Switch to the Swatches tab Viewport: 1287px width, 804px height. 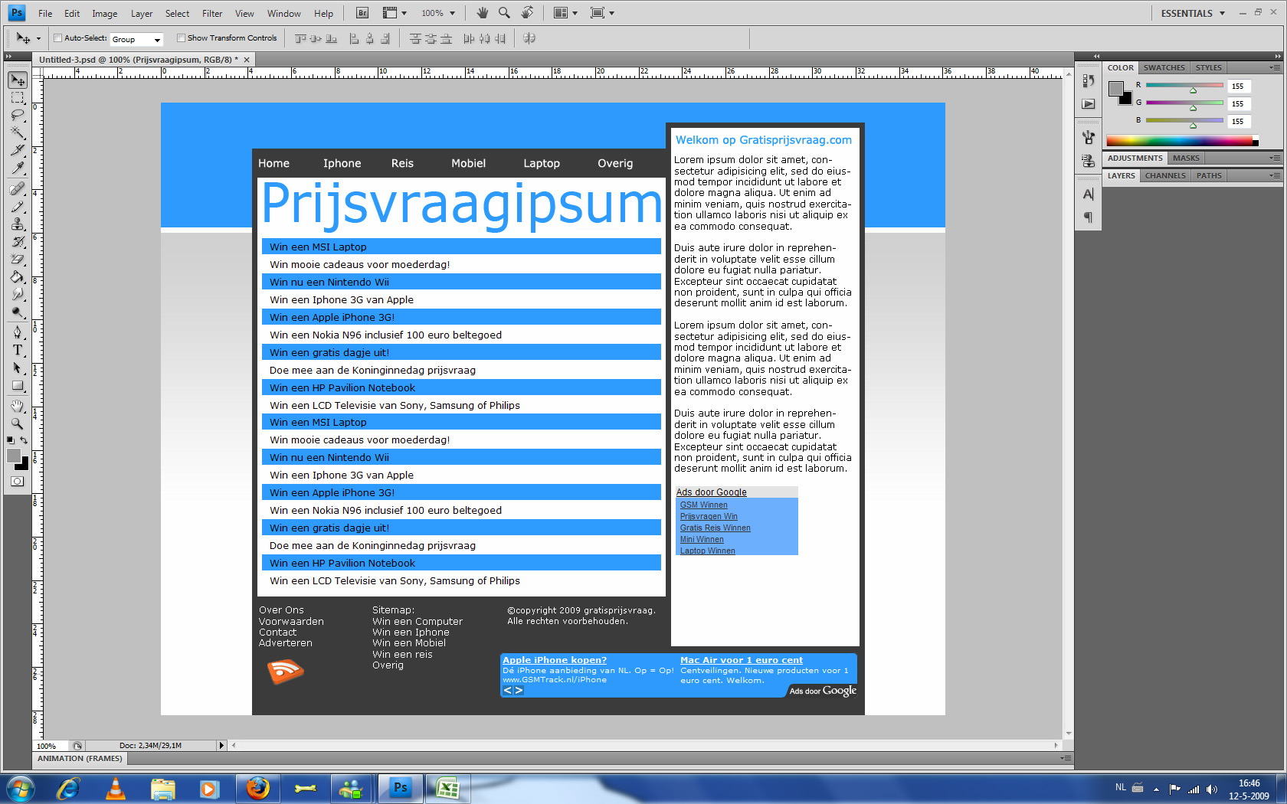[1164, 68]
